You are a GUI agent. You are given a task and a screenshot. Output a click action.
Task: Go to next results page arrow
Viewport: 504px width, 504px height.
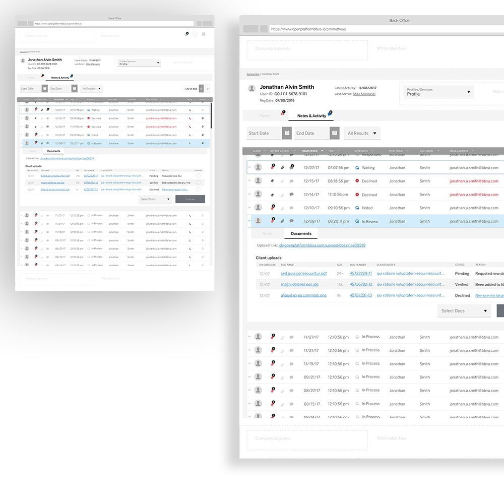point(208,89)
